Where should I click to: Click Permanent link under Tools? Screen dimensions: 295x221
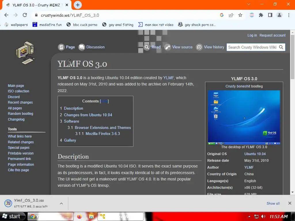pos(19,159)
